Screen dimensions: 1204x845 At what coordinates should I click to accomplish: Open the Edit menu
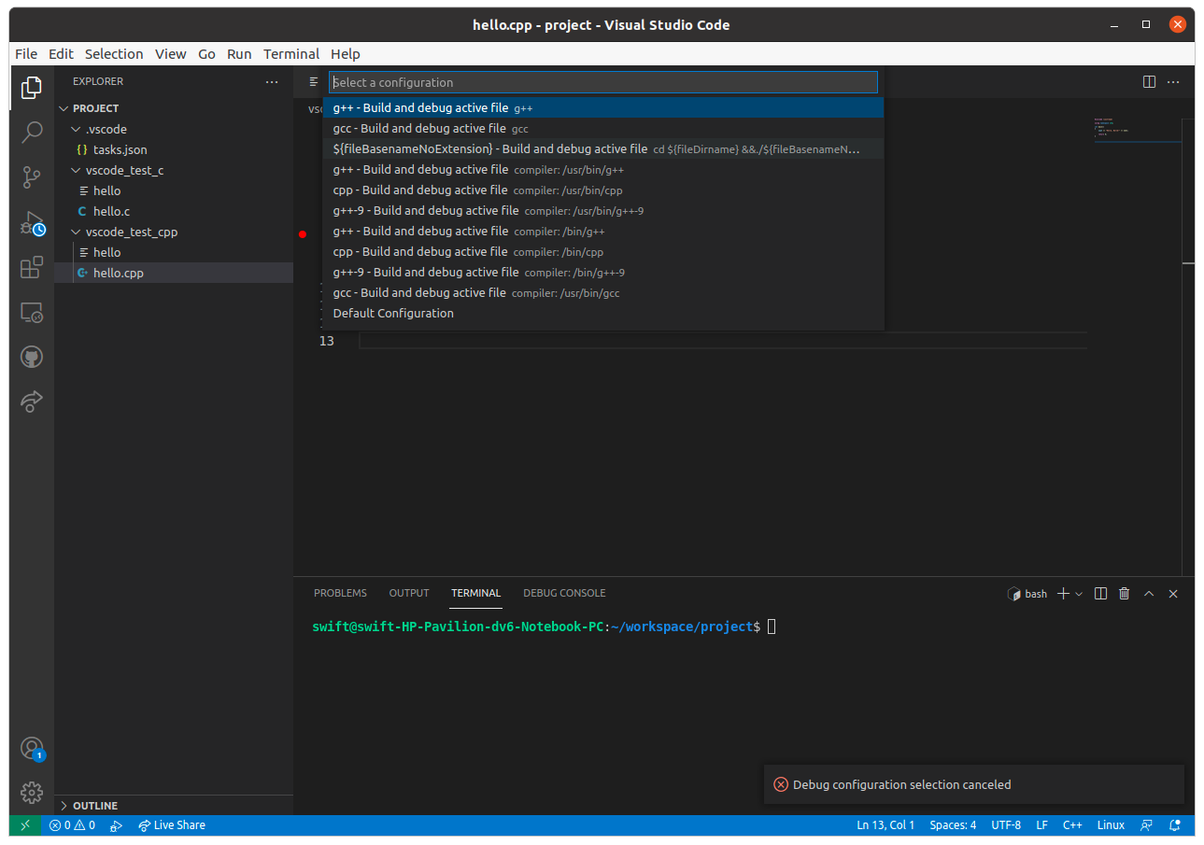61,54
